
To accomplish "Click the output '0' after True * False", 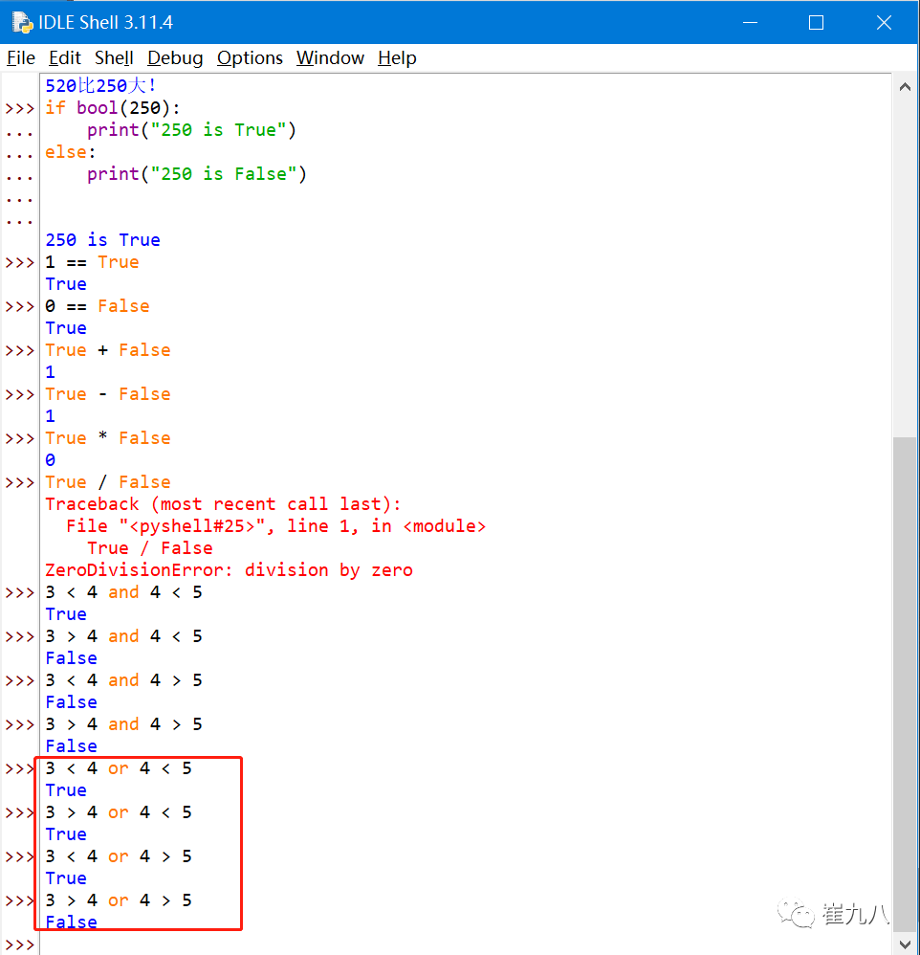I will 50,460.
